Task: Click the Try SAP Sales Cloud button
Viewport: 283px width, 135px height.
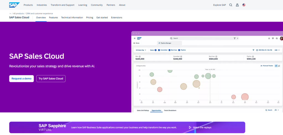Action: tap(51, 79)
